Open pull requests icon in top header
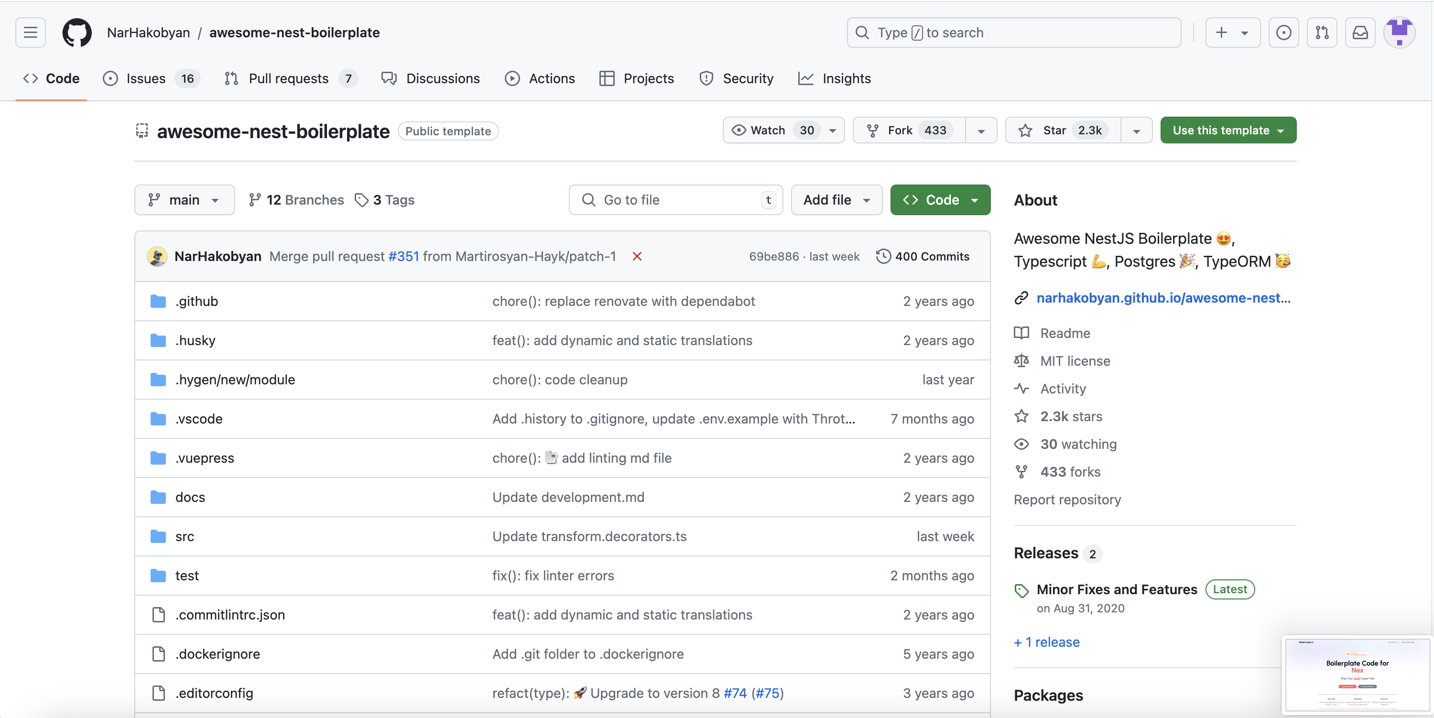Screen dimensions: 1434x718 (x=1322, y=33)
